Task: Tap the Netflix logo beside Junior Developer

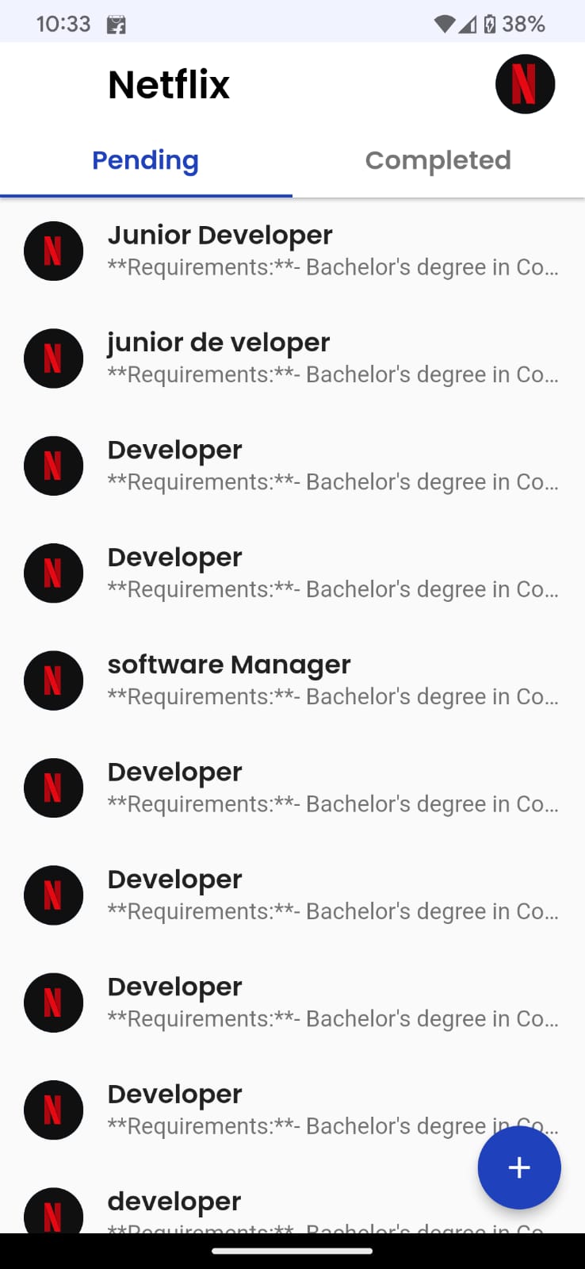Action: (x=53, y=251)
